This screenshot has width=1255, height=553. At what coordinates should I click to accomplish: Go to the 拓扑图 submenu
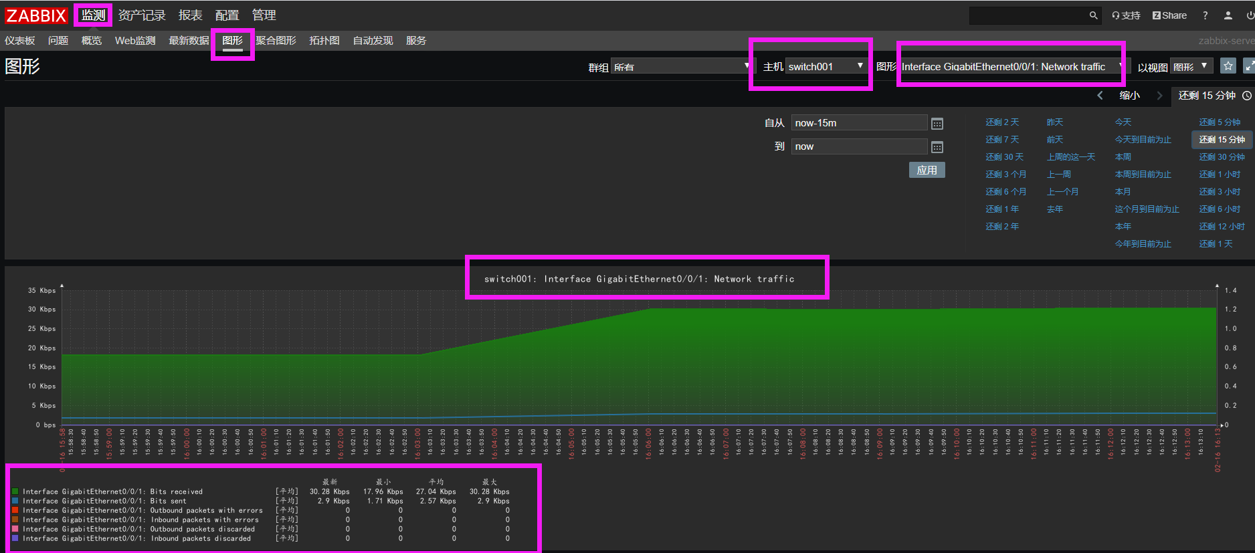tap(324, 41)
